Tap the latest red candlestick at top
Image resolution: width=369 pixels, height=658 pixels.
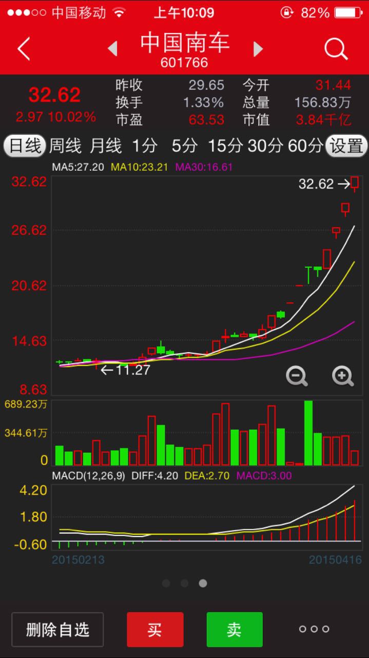(355, 183)
